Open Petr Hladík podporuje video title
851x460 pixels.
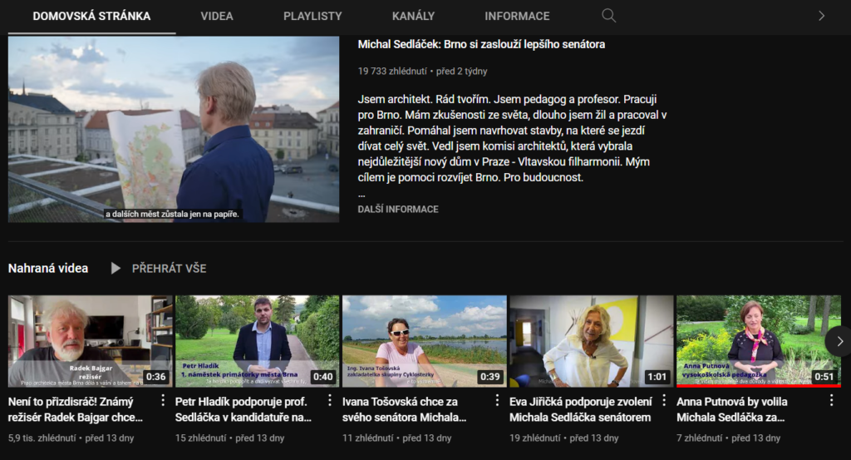243,409
